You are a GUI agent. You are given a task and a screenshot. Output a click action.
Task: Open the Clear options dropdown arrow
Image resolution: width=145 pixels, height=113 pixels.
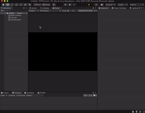coord(6,95)
